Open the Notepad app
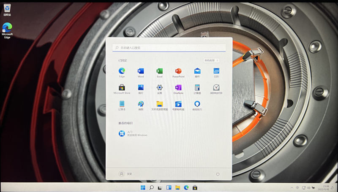This screenshot has height=192, width=338. [x=122, y=105]
